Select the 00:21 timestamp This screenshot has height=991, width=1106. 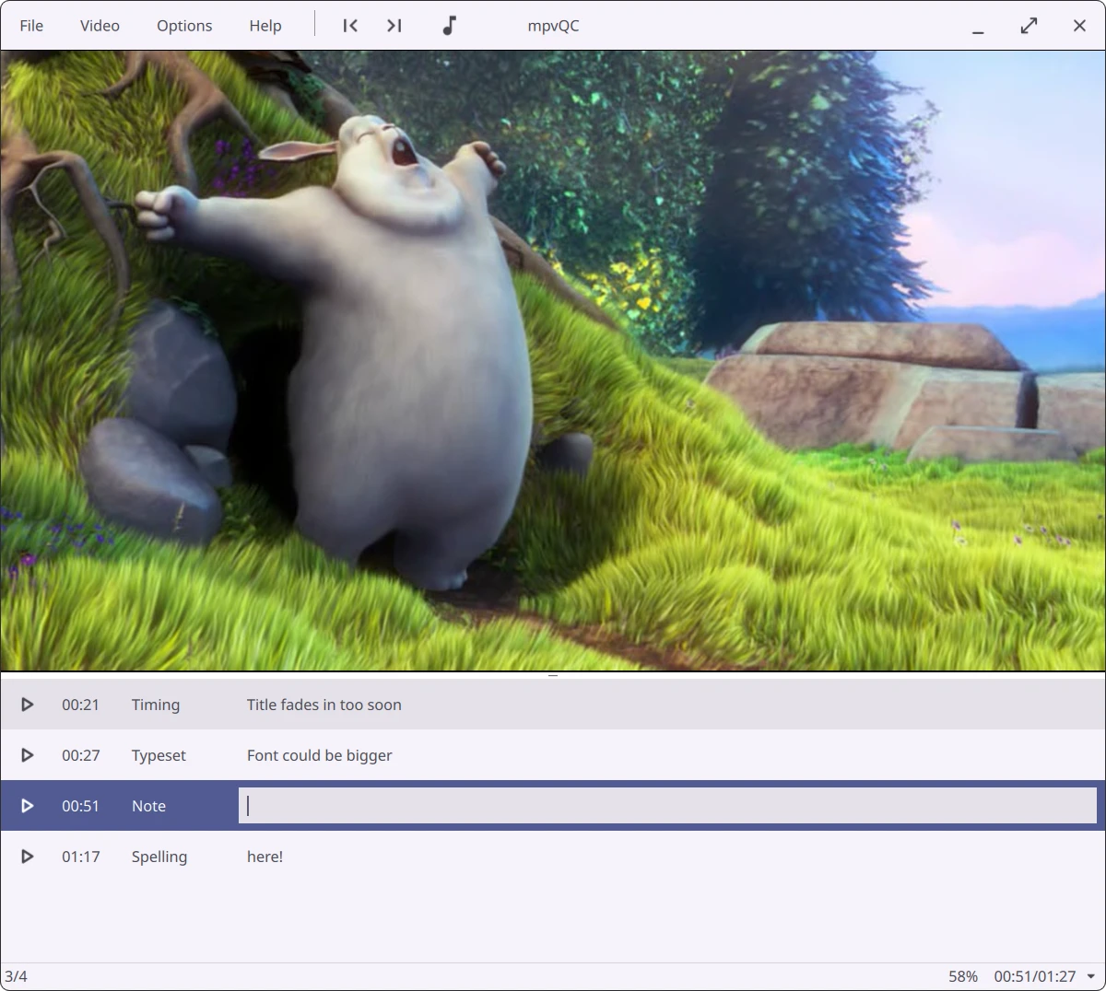[80, 705]
